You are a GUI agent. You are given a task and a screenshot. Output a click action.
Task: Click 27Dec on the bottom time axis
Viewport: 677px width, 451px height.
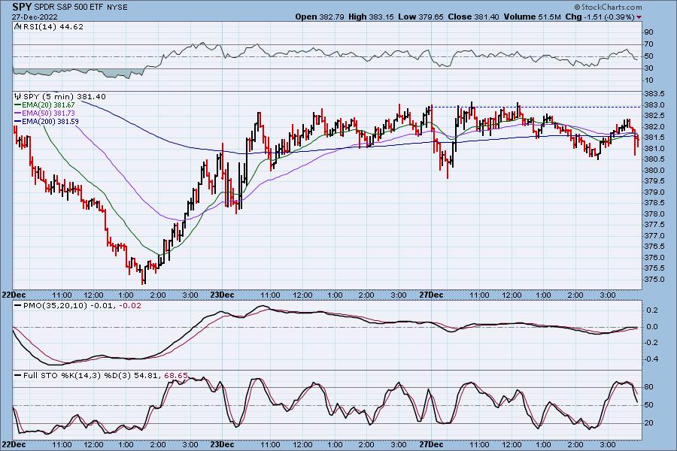(431, 444)
